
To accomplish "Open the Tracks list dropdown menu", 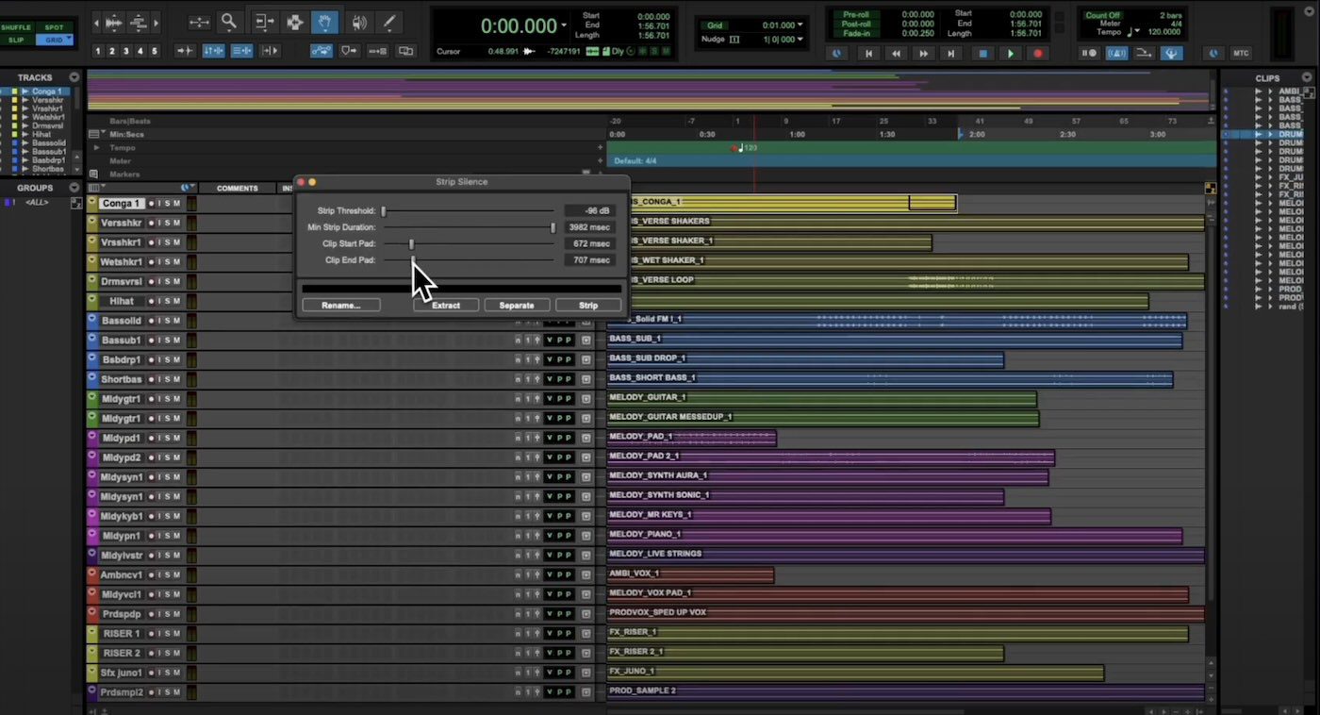I will point(74,77).
